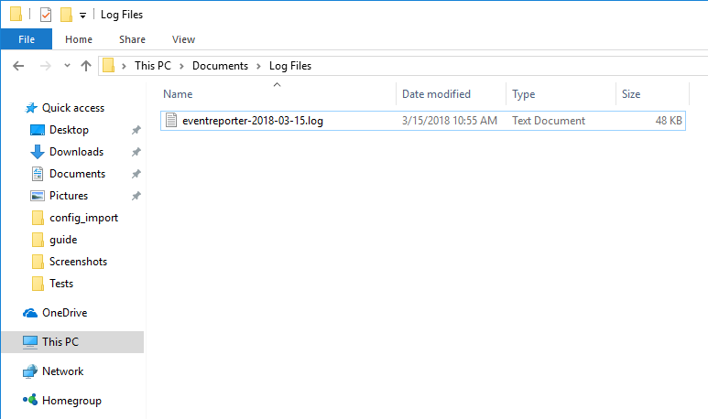Go back with the Back arrow
The image size is (708, 419).
click(x=18, y=66)
